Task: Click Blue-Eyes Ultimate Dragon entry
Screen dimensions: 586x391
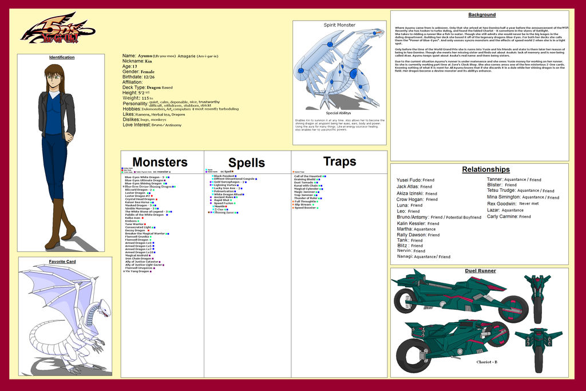Action: coord(145,180)
